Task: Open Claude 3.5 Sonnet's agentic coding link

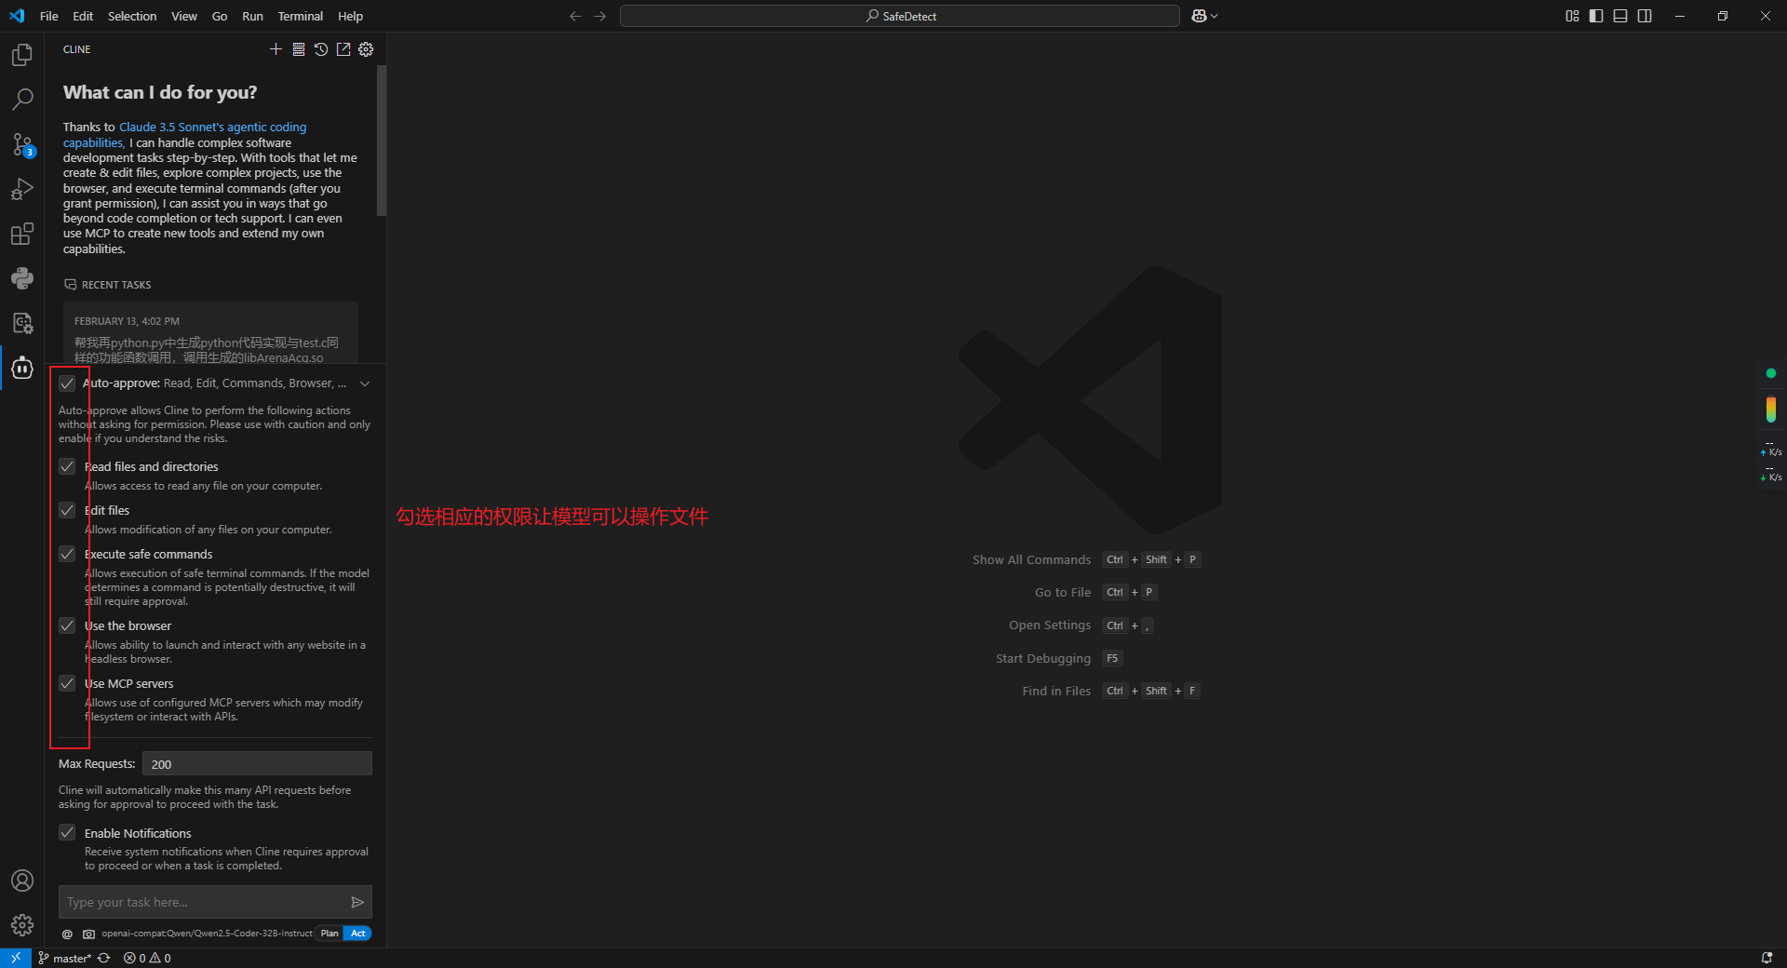Action: point(212,127)
